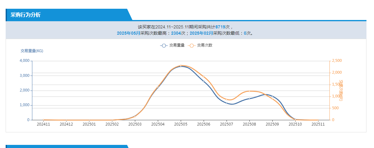Click the blue circle legend marker icon

pyautogui.click(x=164, y=46)
